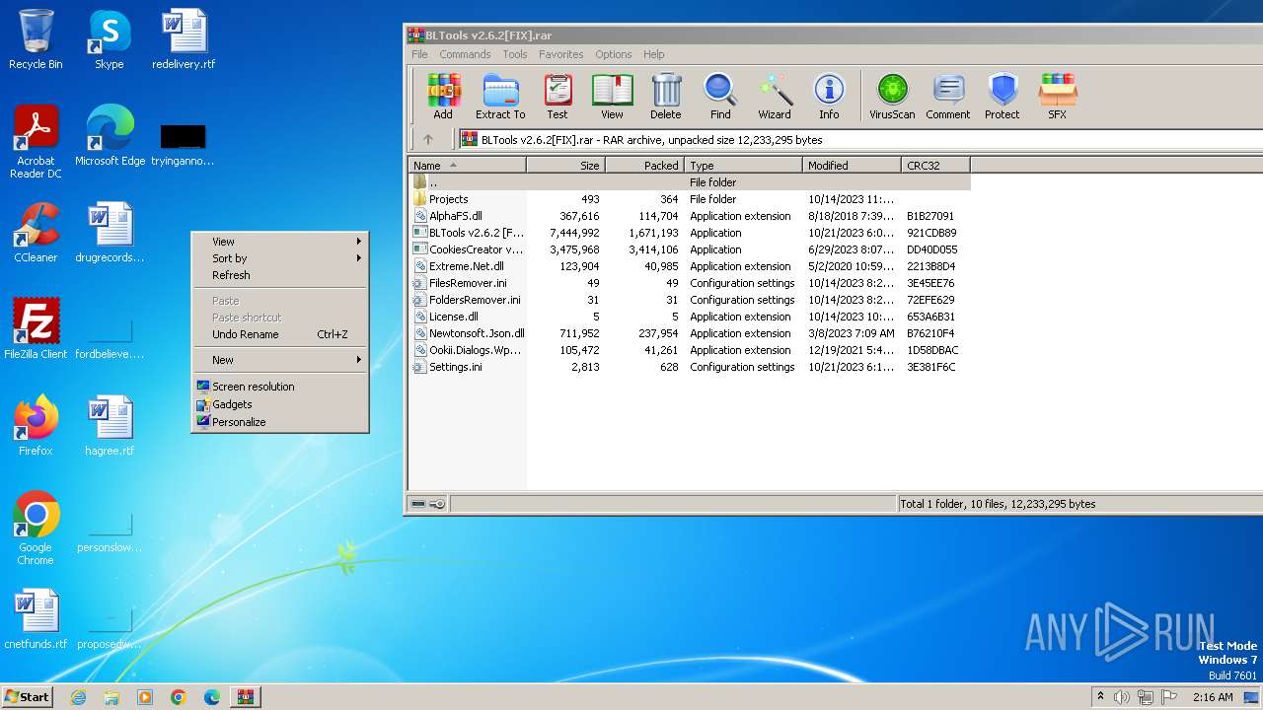1263x710 pixels.
Task: Open Skype desktop shortcut
Action: tap(109, 39)
